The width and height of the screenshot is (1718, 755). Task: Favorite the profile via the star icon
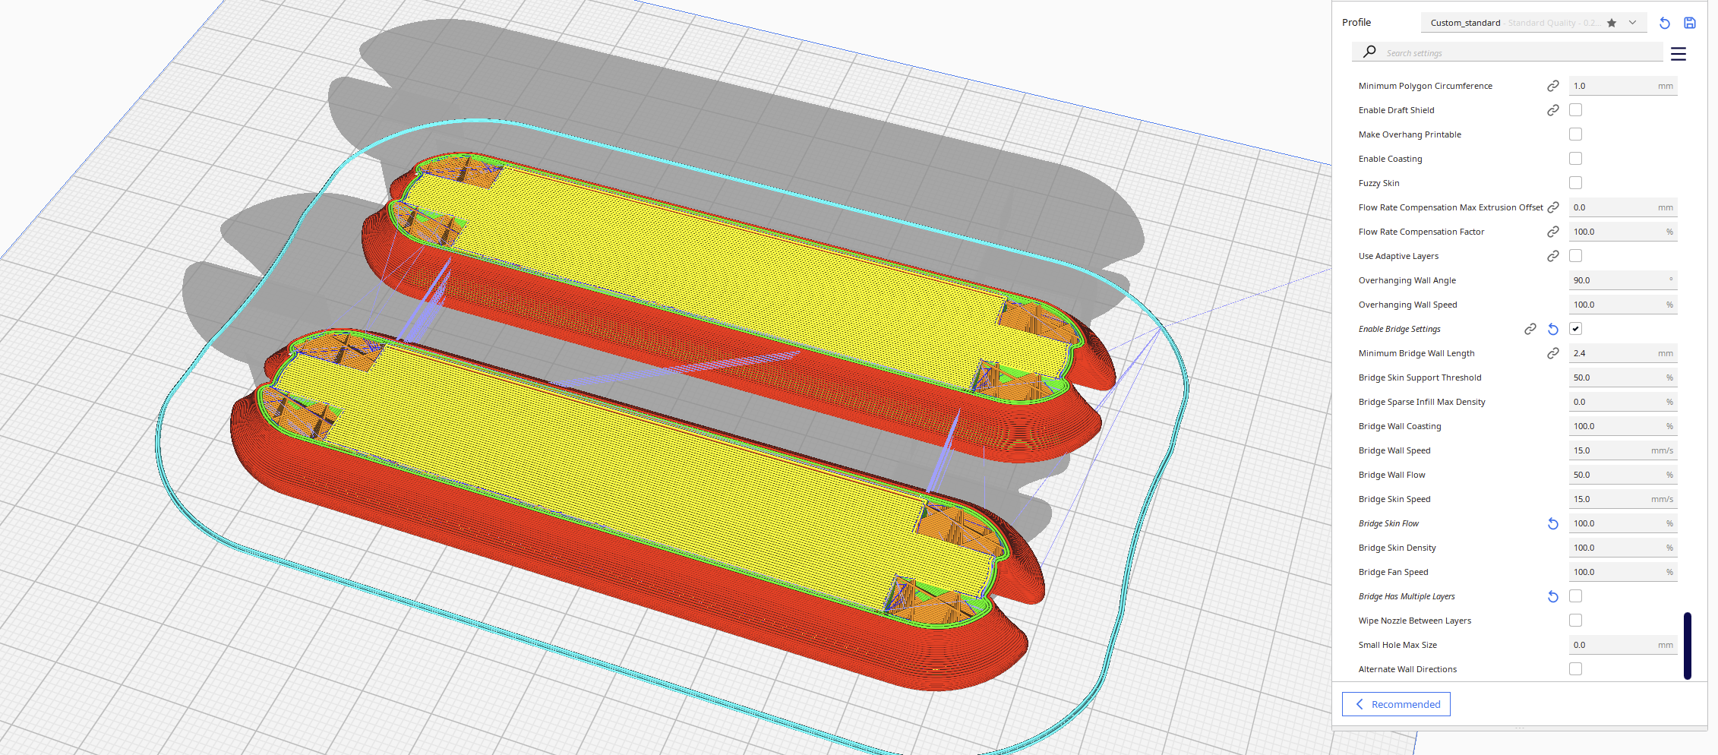coord(1610,23)
